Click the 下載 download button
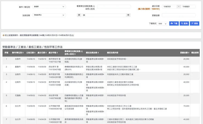 coord(174,23)
